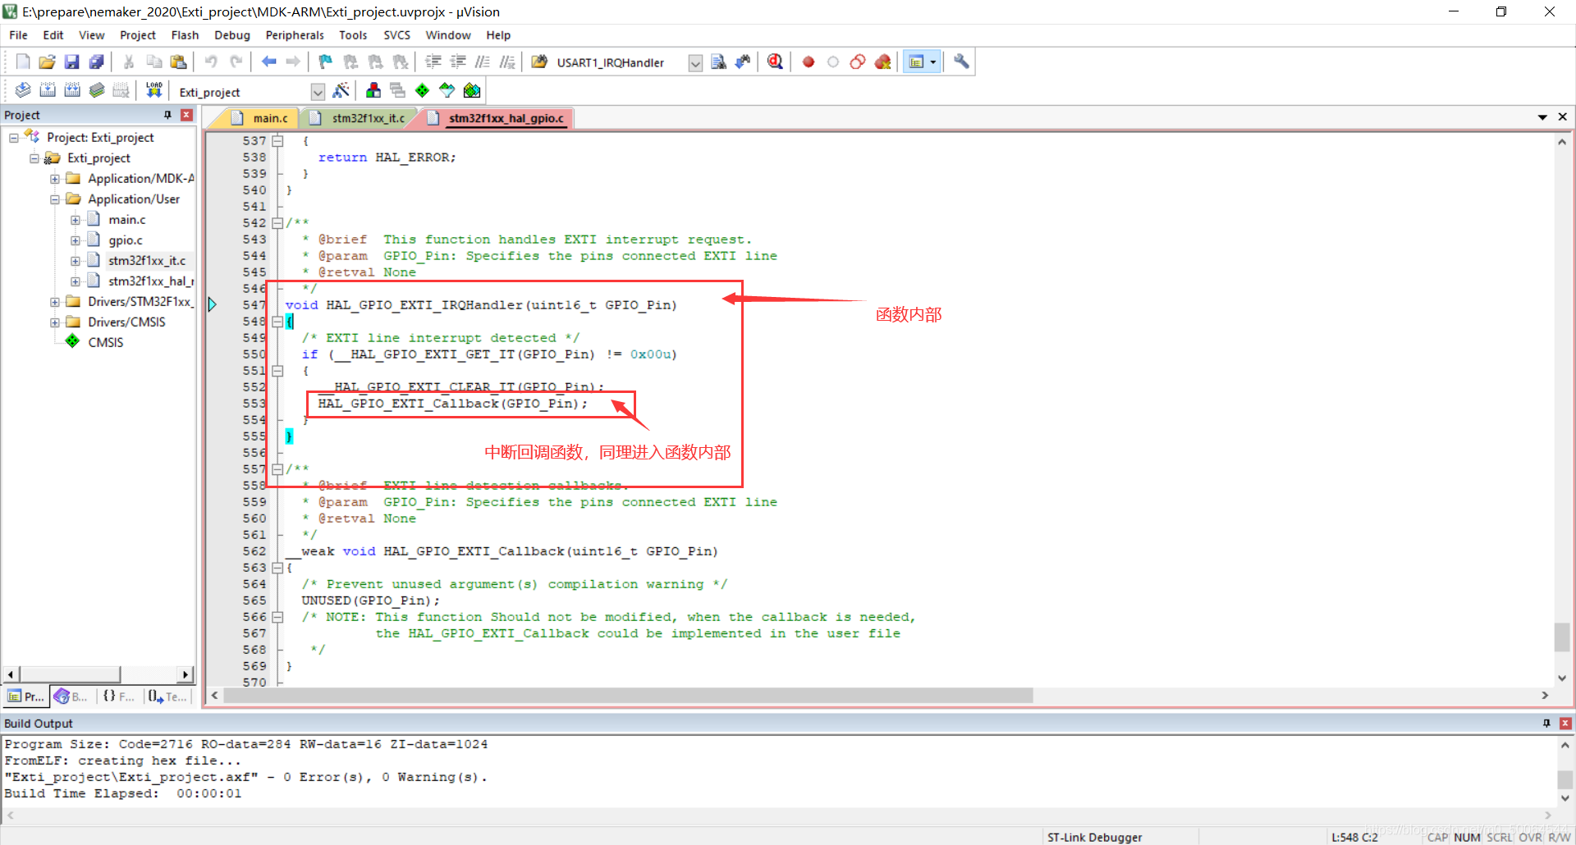The image size is (1576, 845).
Task: Collapse the code fold at line 563
Action: [277, 568]
